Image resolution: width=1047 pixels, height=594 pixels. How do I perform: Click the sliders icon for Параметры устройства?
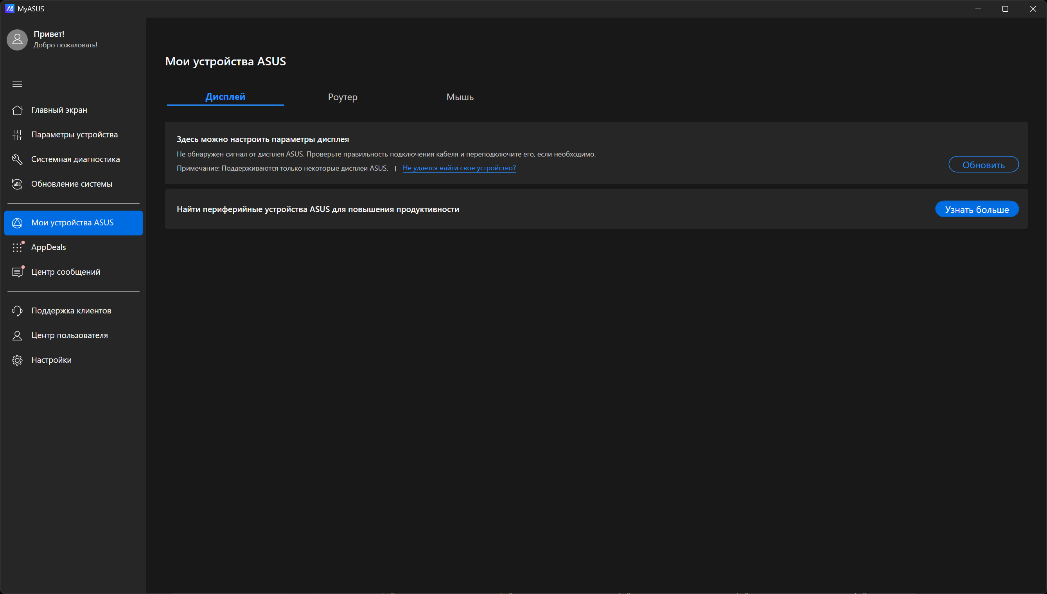pos(17,135)
